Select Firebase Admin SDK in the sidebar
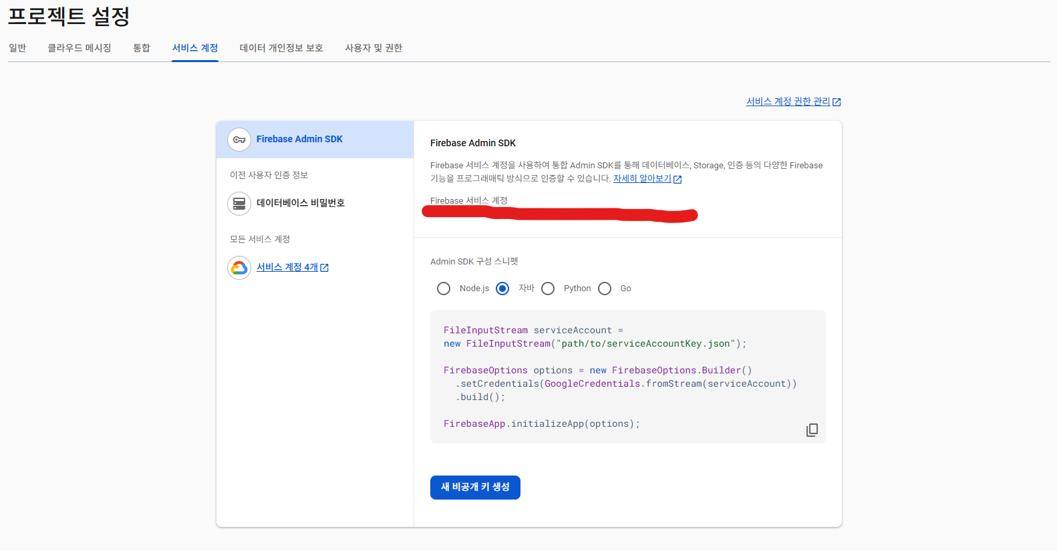 (315, 140)
